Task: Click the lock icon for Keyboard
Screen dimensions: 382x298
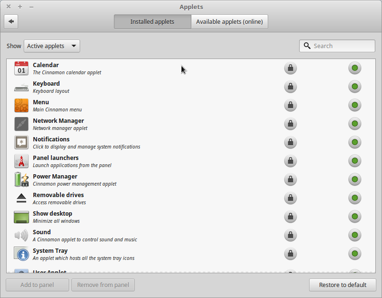Action: click(291, 87)
